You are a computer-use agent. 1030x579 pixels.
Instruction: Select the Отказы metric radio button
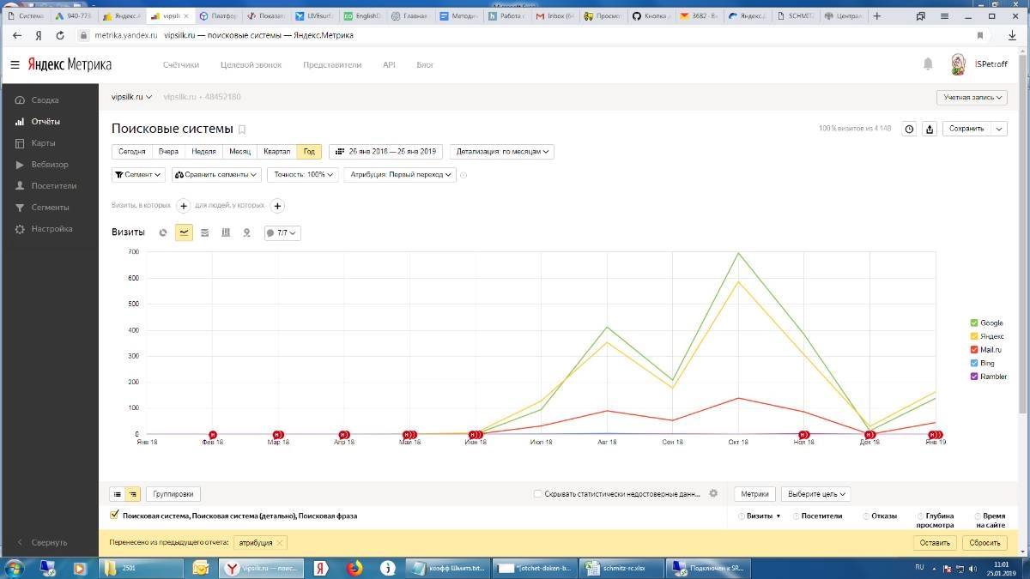click(866, 516)
